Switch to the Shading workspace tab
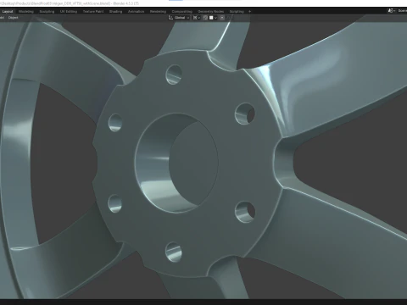Image resolution: width=407 pixels, height=305 pixels. (x=115, y=11)
